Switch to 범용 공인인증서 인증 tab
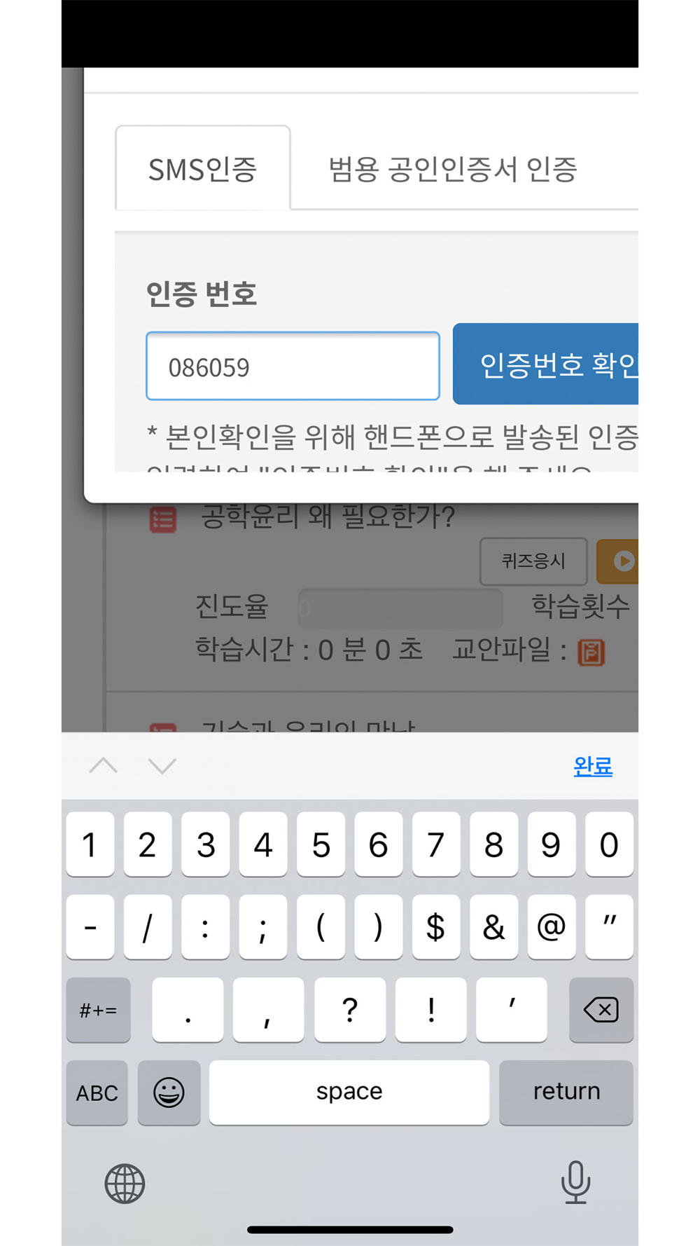Viewport: 700px width, 1246px height. (x=453, y=169)
